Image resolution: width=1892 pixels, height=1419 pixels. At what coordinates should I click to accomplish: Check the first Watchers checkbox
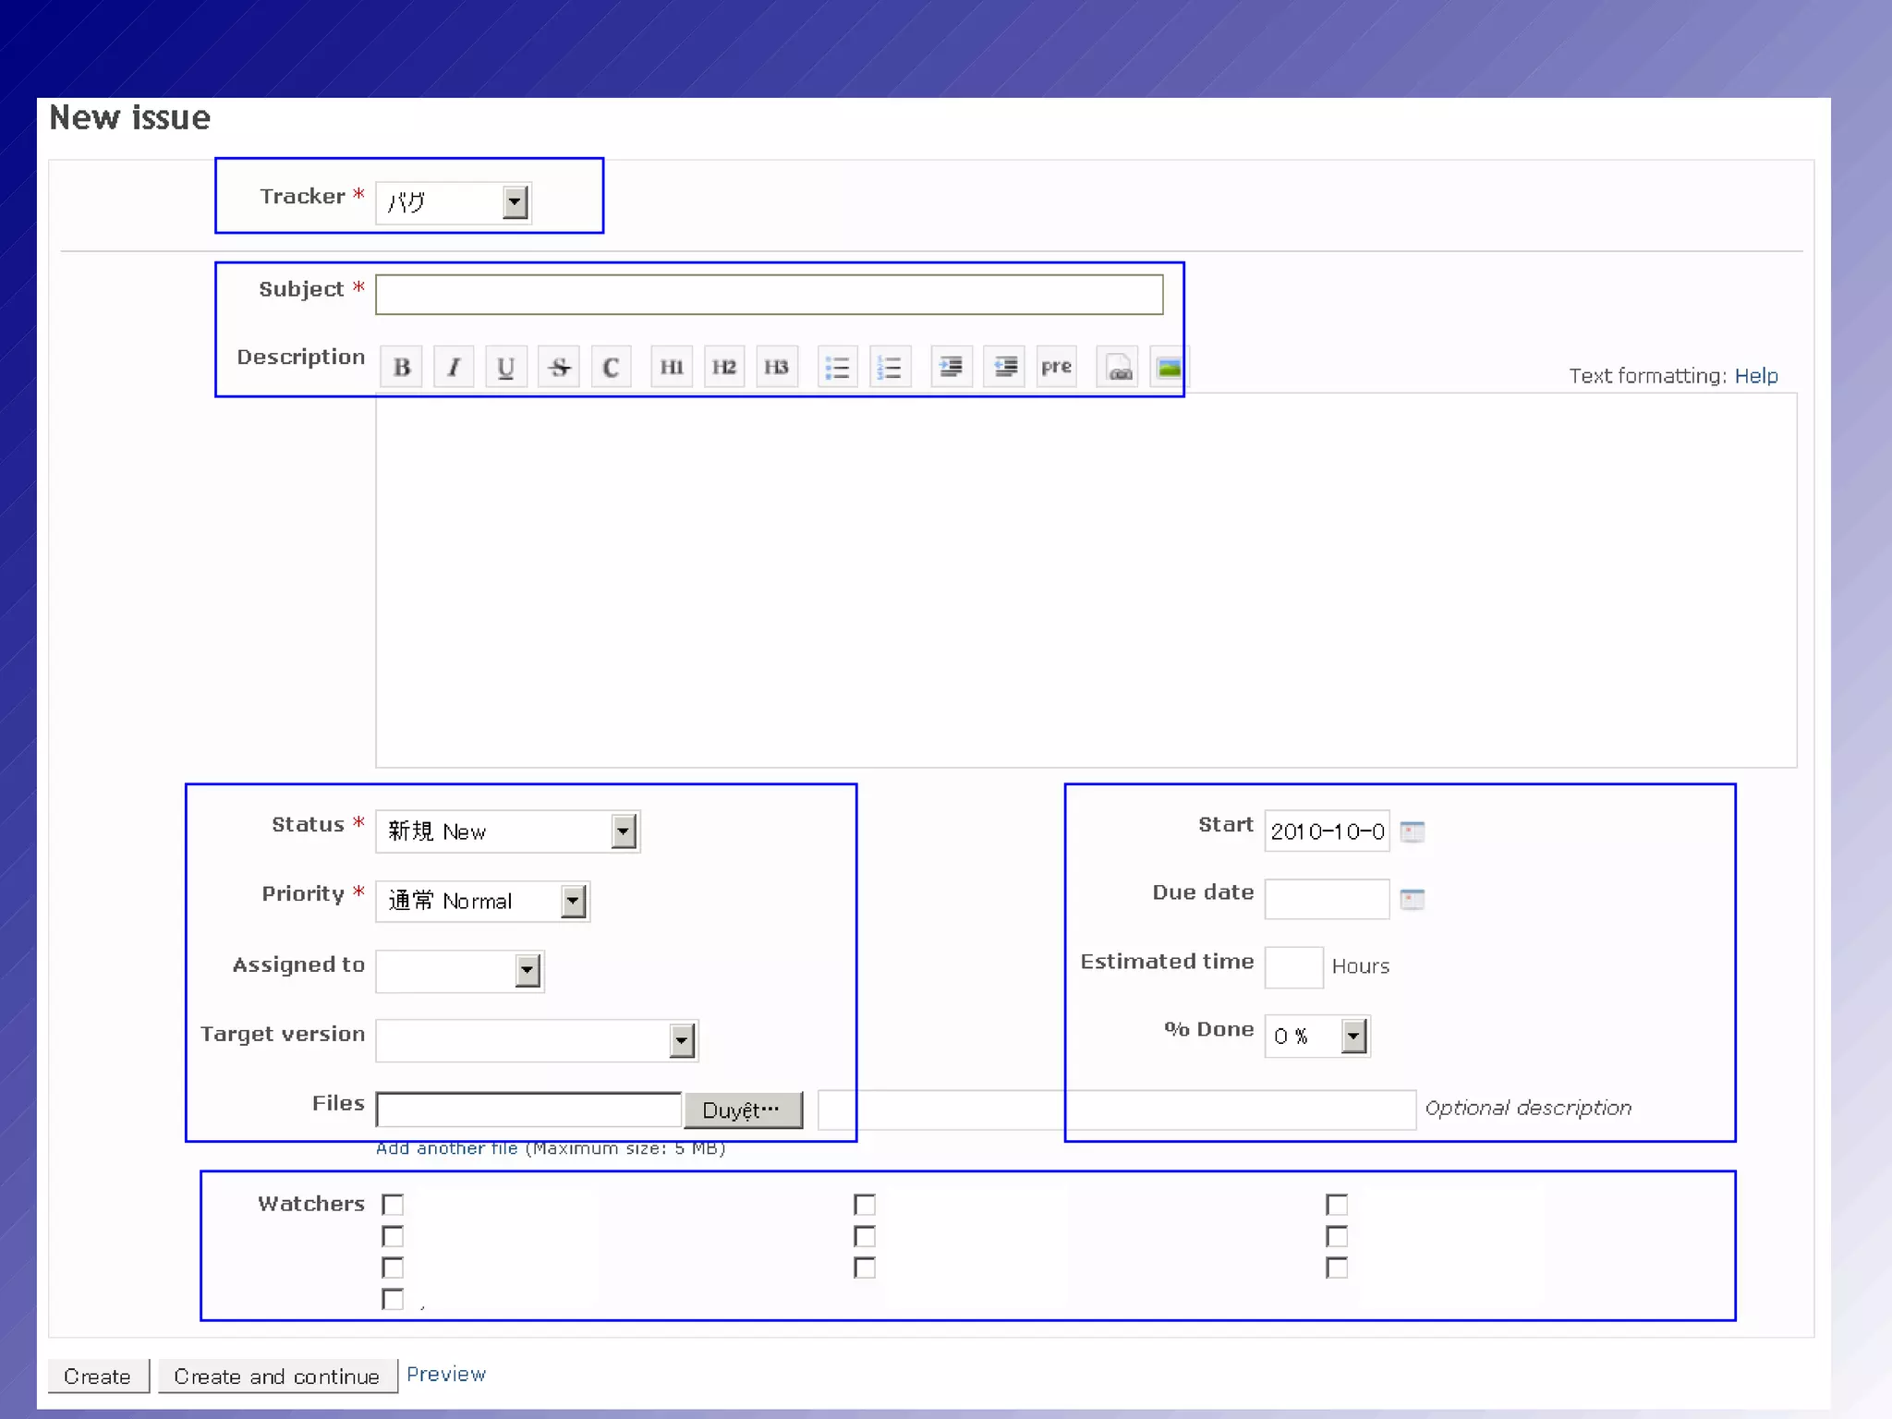click(x=393, y=1205)
